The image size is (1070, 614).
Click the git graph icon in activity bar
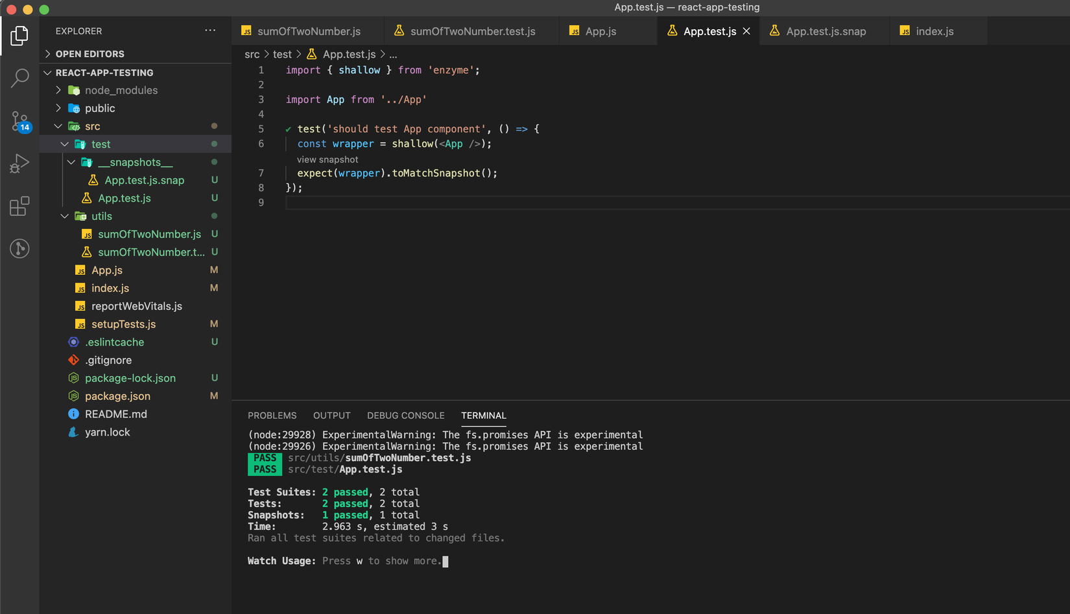[x=19, y=248]
